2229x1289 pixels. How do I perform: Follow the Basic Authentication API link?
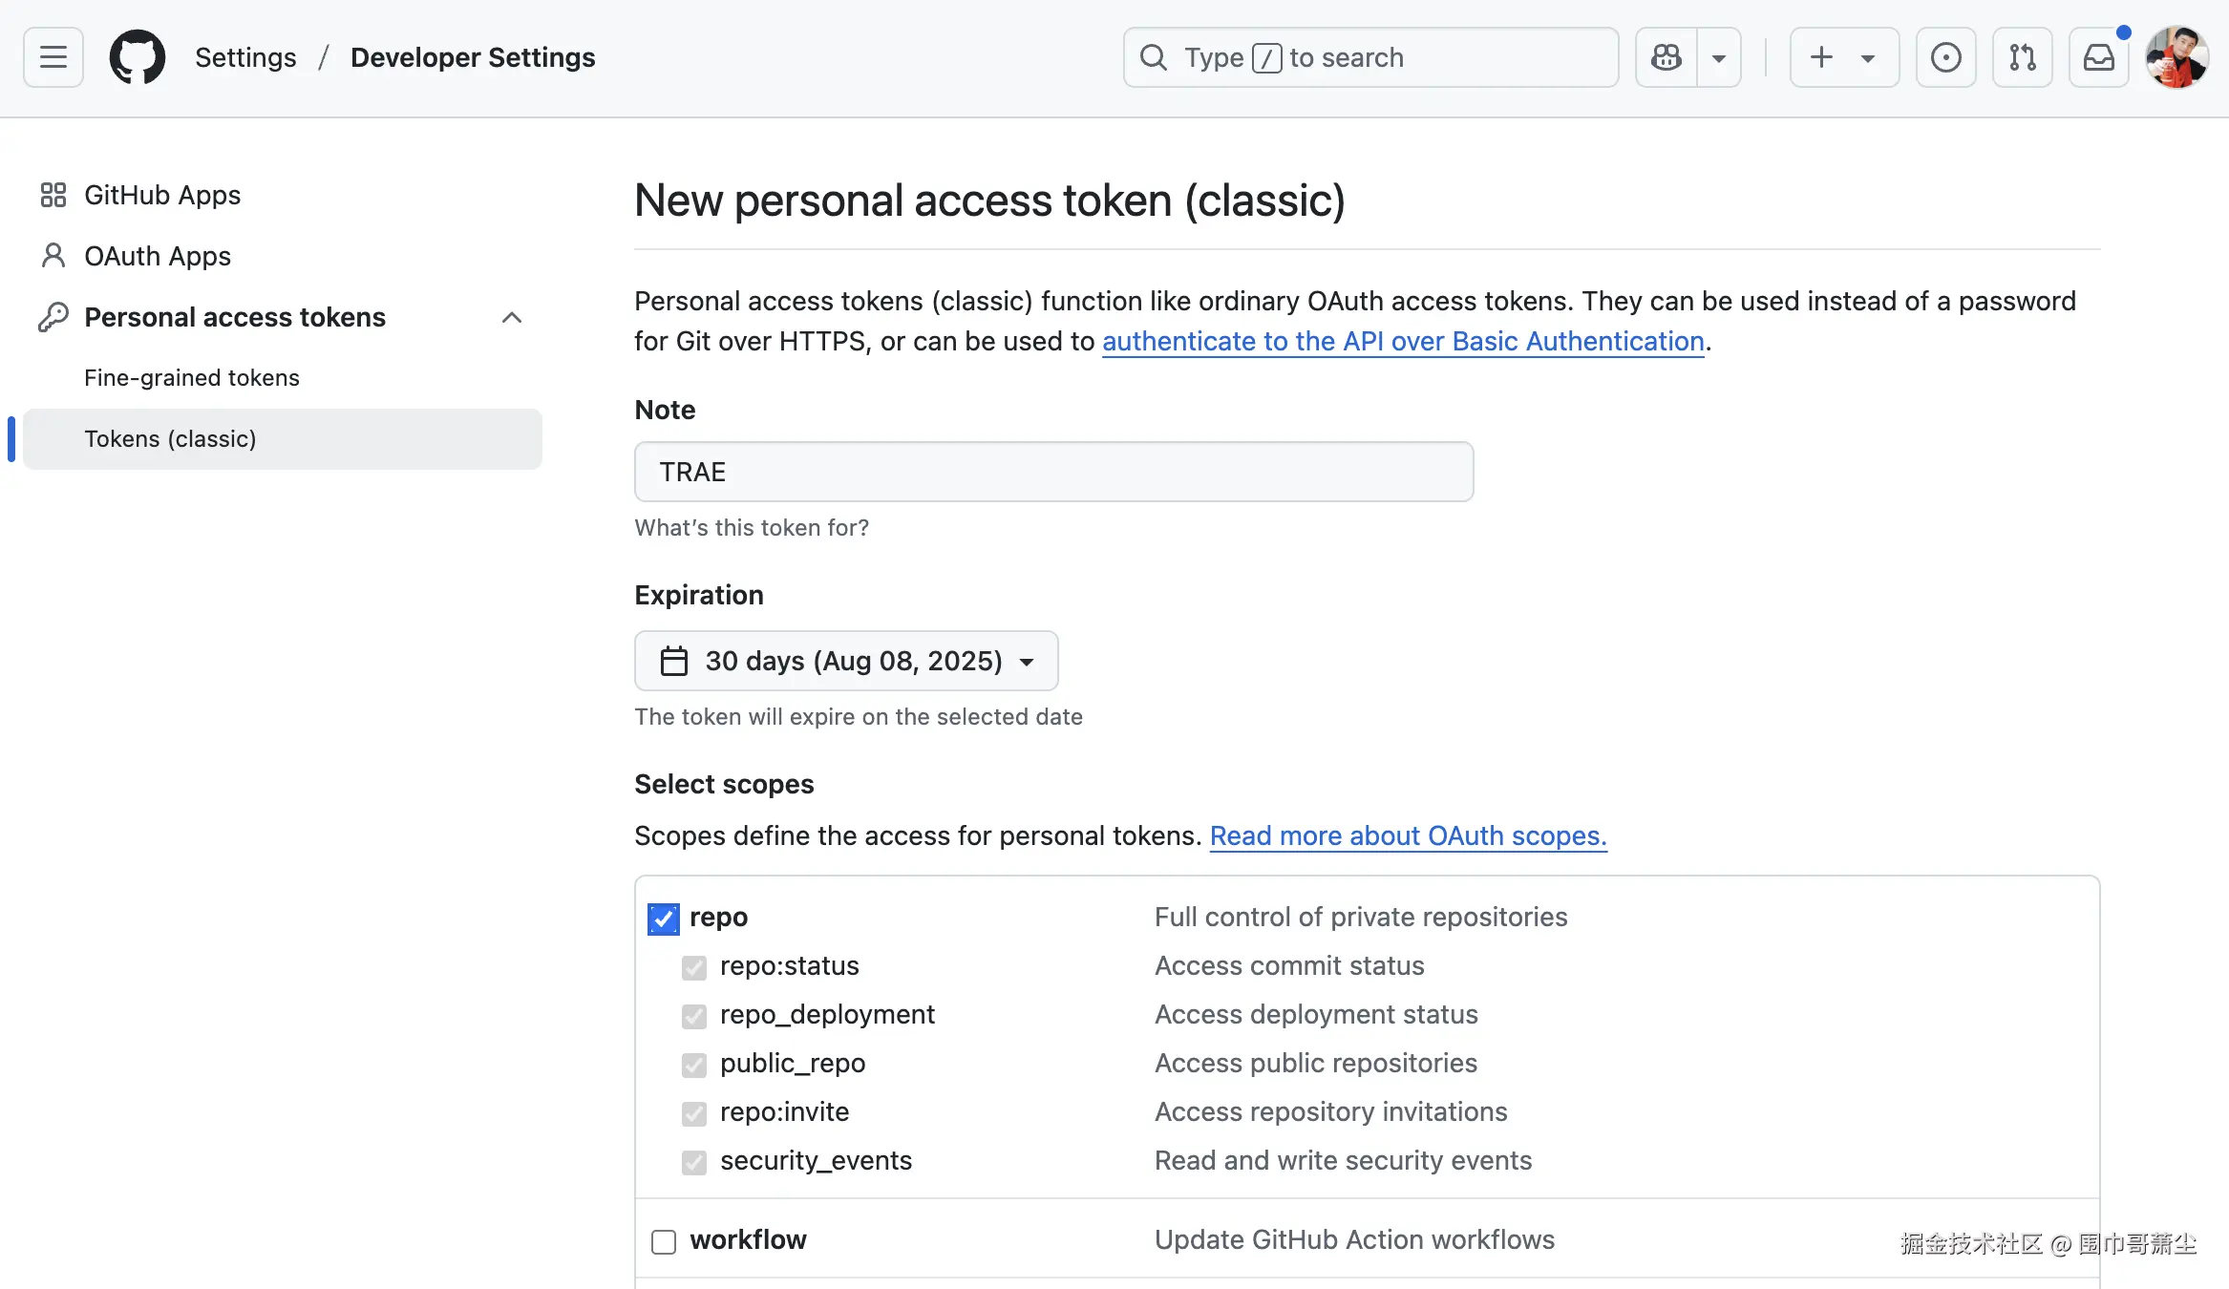(x=1403, y=341)
